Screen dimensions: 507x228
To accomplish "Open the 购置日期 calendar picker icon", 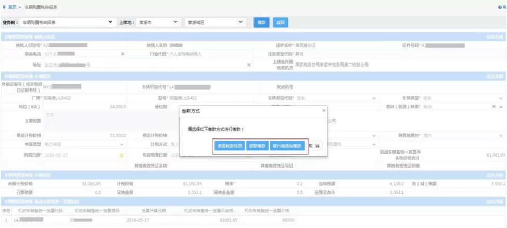I will click(x=122, y=155).
